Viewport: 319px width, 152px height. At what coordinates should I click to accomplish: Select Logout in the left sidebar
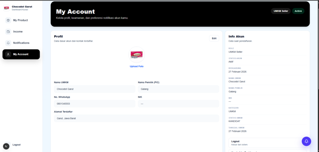click(17, 145)
